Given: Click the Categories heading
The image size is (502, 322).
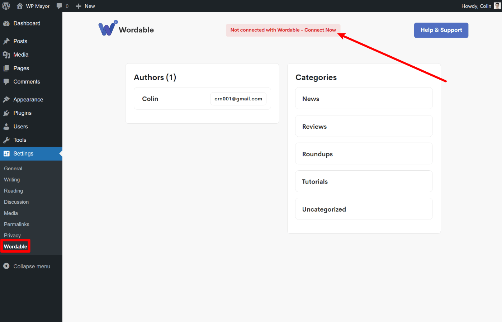Looking at the screenshot, I should pos(316,77).
